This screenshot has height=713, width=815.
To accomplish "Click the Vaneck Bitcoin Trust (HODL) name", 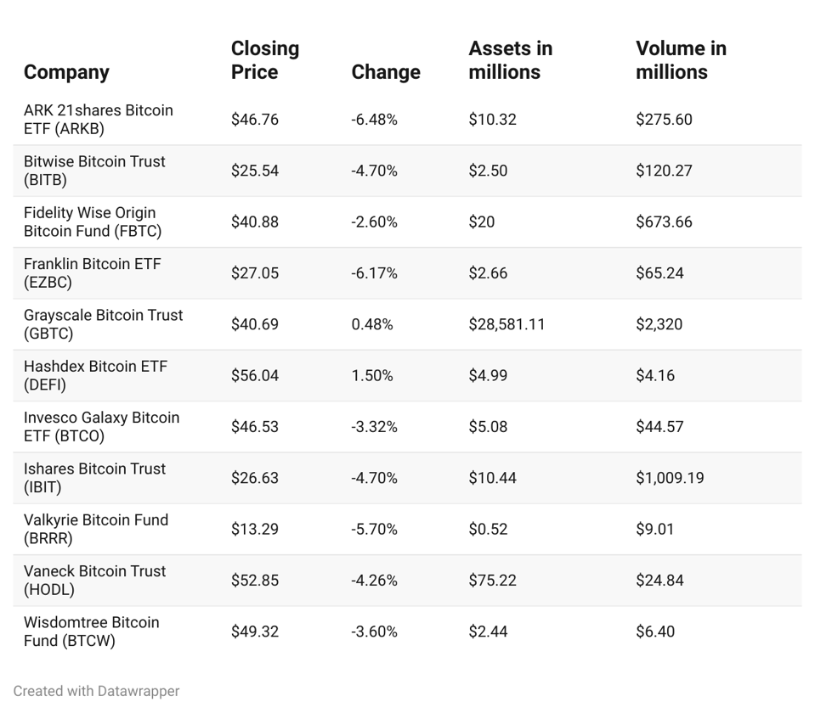I will pos(94,581).
